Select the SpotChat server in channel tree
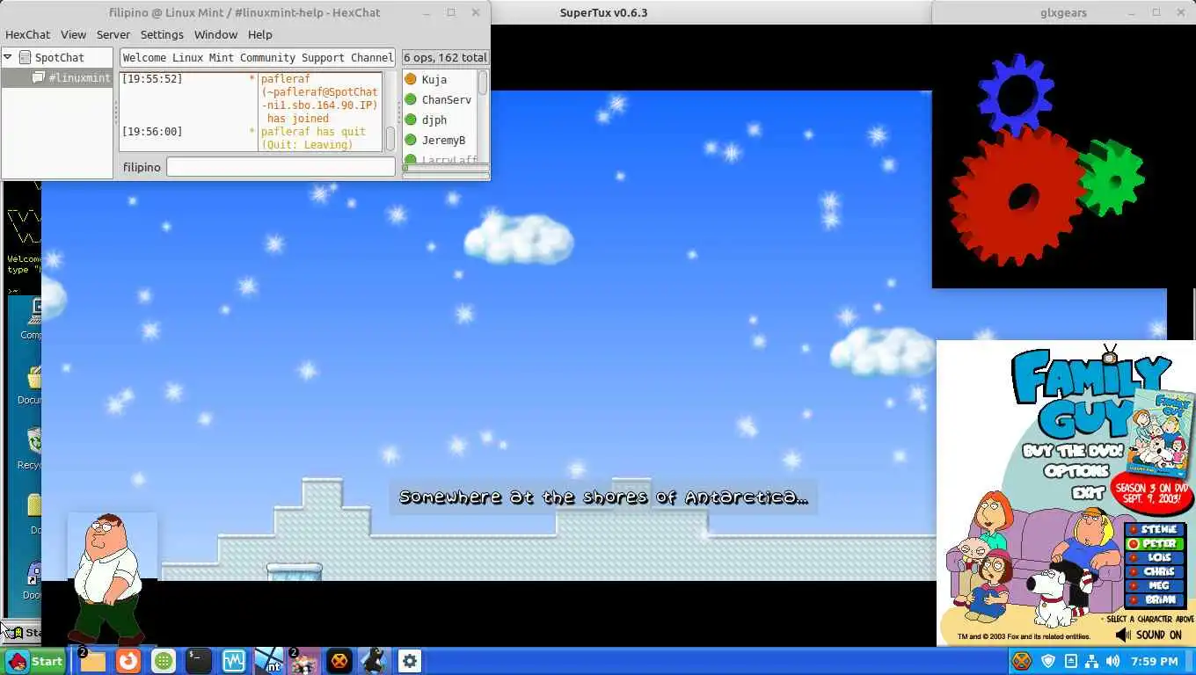The height and width of the screenshot is (675, 1196). click(59, 58)
